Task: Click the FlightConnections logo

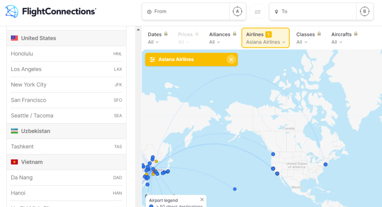Action: click(51, 11)
